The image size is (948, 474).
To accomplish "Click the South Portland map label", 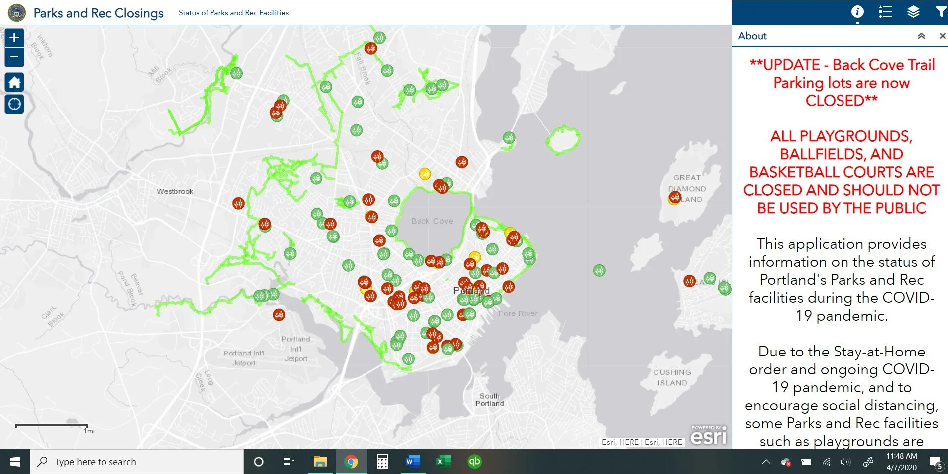I will [490, 400].
